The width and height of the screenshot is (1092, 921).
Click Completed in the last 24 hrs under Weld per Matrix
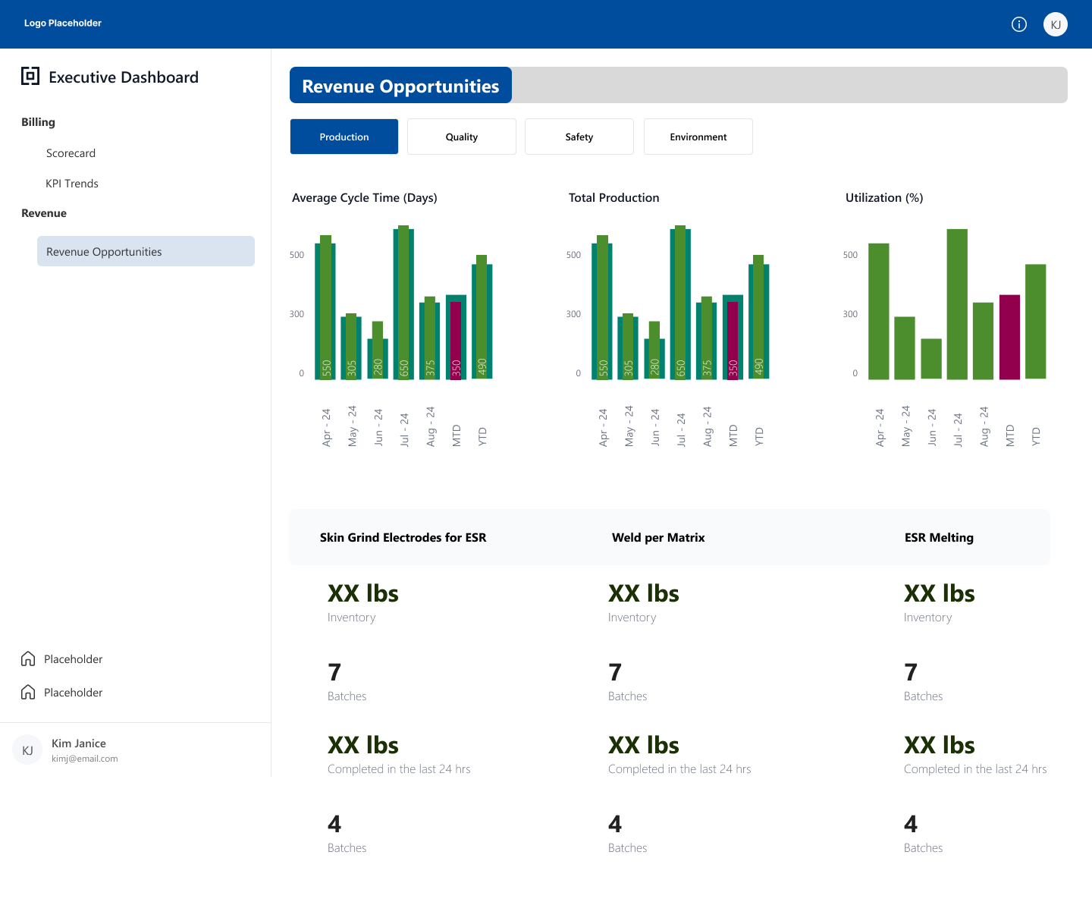[679, 769]
